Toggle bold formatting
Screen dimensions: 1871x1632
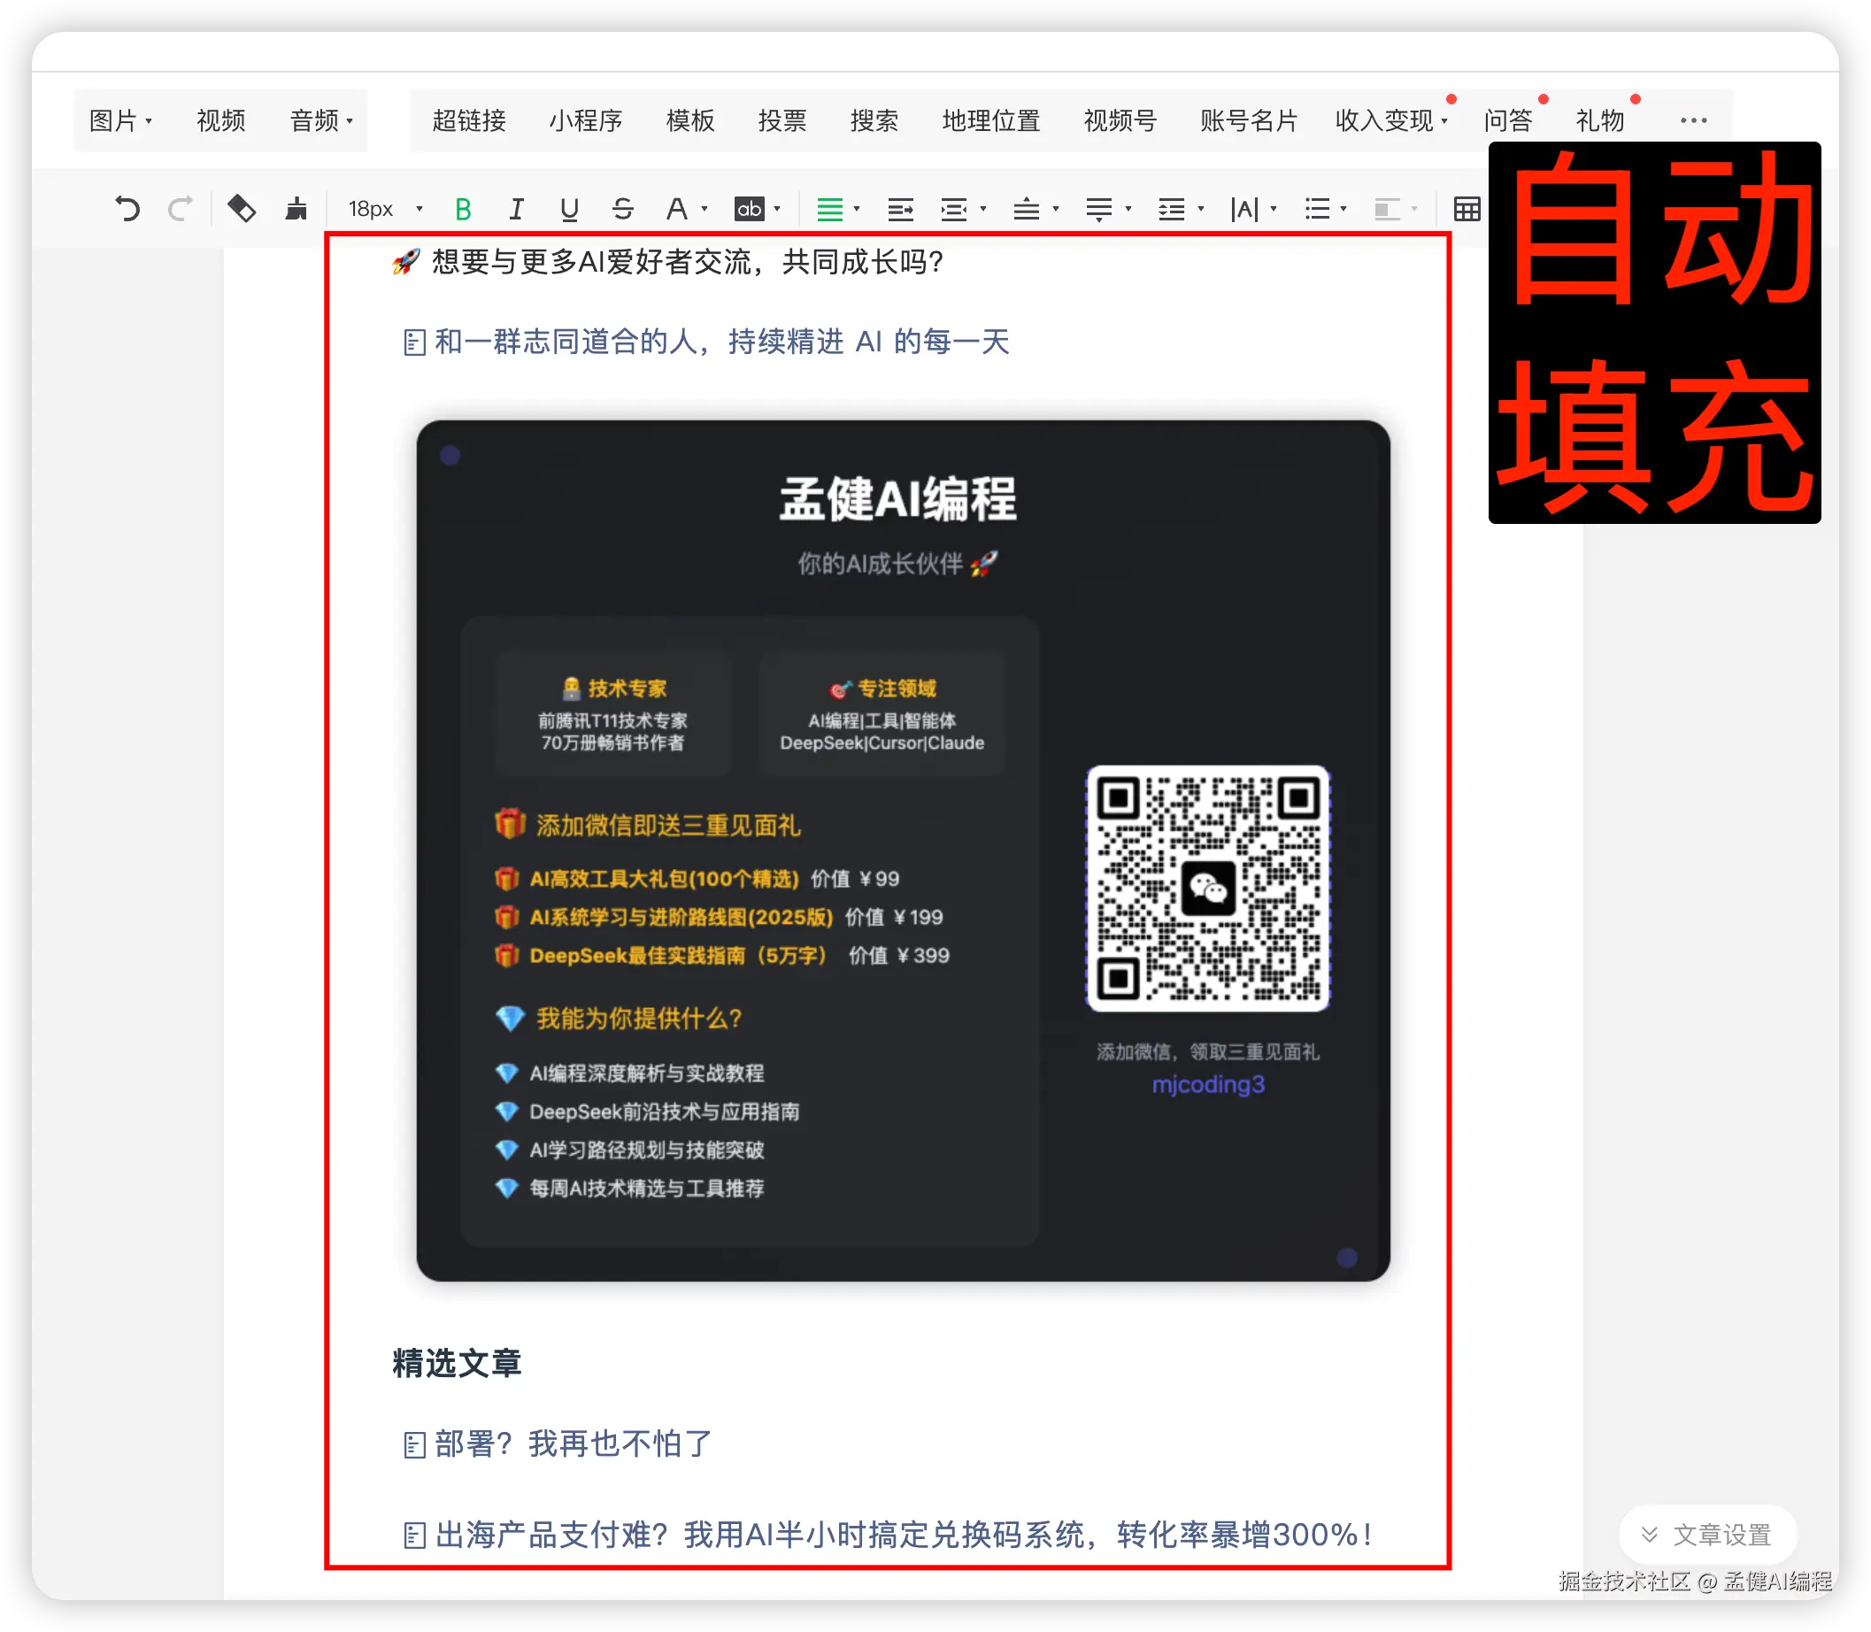coord(463,210)
